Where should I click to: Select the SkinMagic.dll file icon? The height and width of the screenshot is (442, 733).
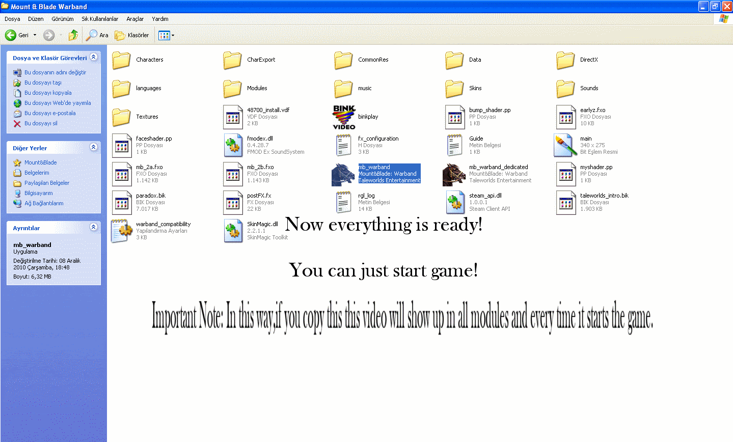tap(233, 231)
